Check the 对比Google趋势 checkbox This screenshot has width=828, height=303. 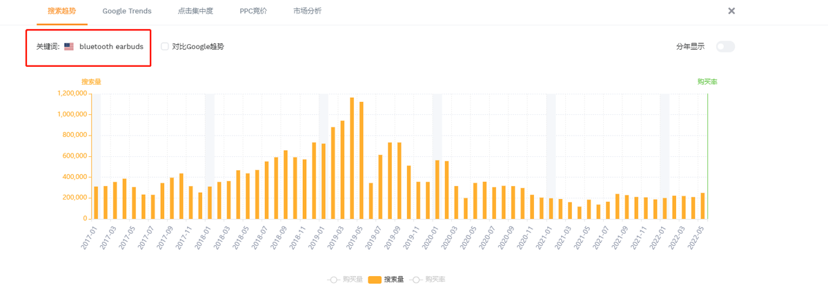(x=165, y=47)
